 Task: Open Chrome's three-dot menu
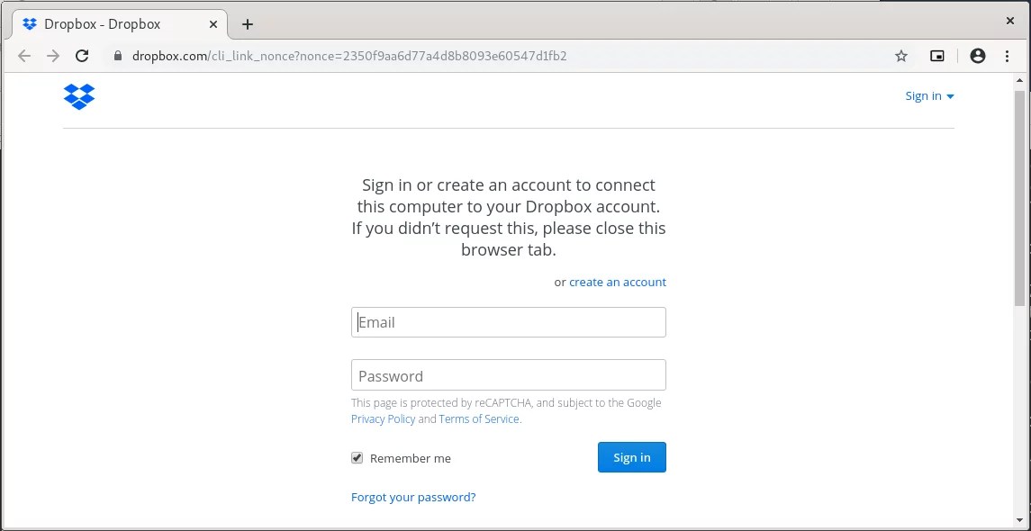pos(1007,56)
